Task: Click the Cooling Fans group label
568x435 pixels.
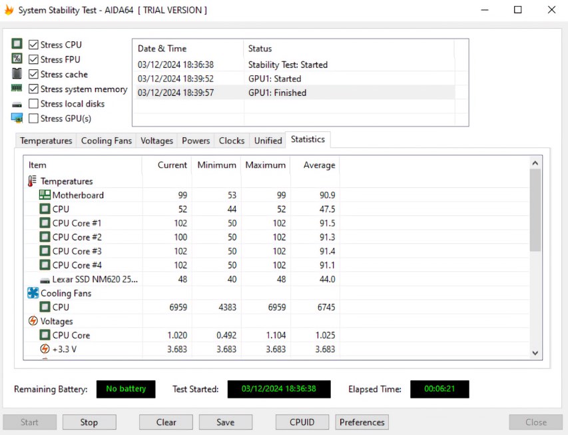Action: (x=66, y=293)
